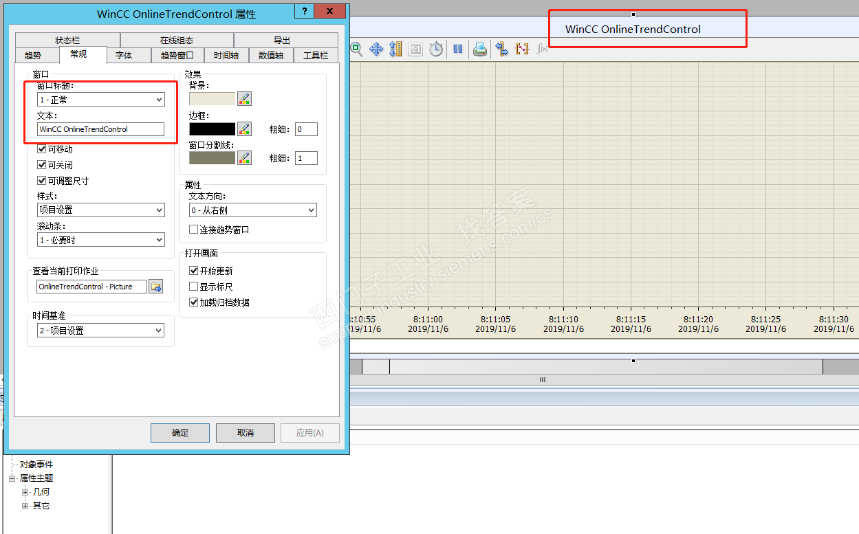Screen dimensions: 859x534
Task: Click the 确定 button
Action: pyautogui.click(x=180, y=432)
